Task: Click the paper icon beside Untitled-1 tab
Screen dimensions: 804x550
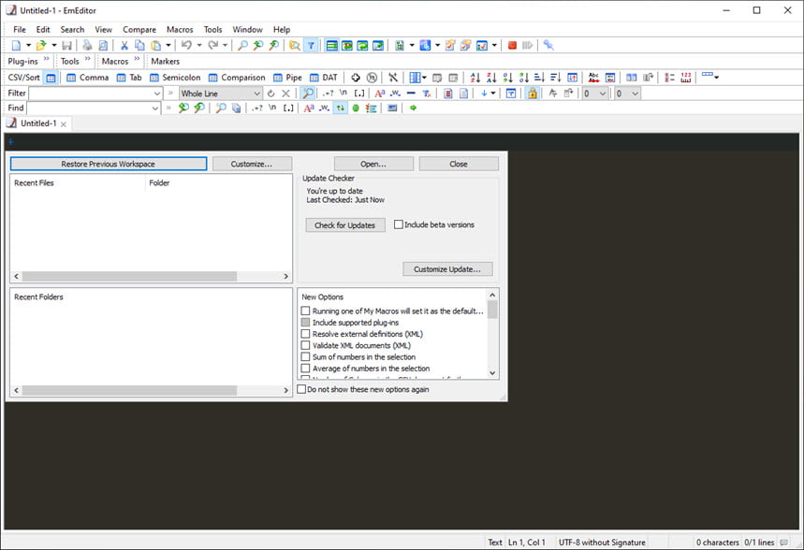Action: pos(11,123)
